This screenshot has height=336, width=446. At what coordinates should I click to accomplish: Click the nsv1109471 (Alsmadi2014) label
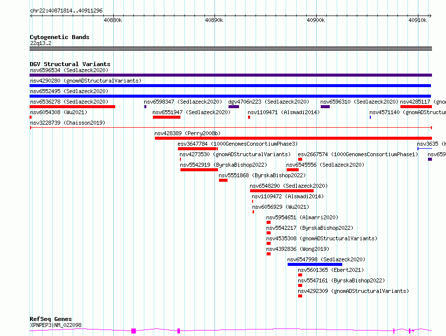pos(284,112)
